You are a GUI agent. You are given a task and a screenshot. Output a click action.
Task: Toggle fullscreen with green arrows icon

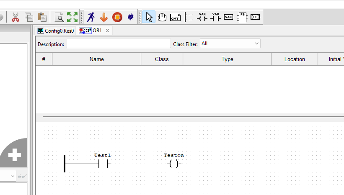(x=72, y=17)
